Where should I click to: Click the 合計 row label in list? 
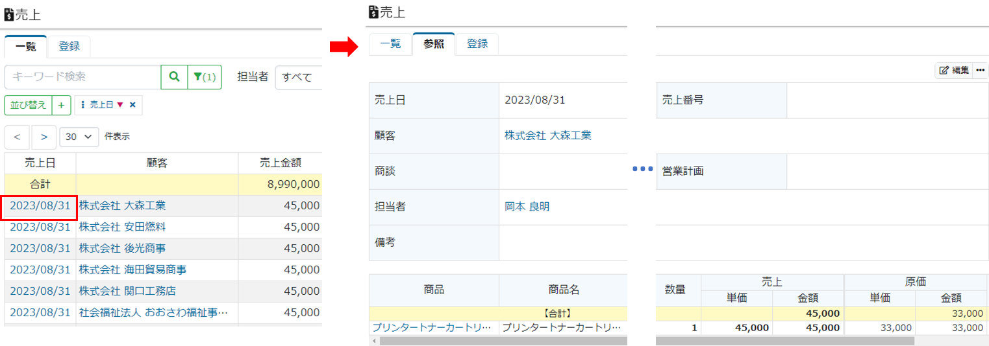(40, 185)
